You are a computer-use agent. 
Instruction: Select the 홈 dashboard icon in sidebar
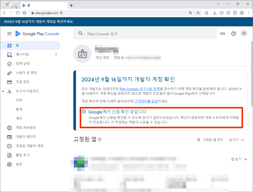(x=9, y=45)
